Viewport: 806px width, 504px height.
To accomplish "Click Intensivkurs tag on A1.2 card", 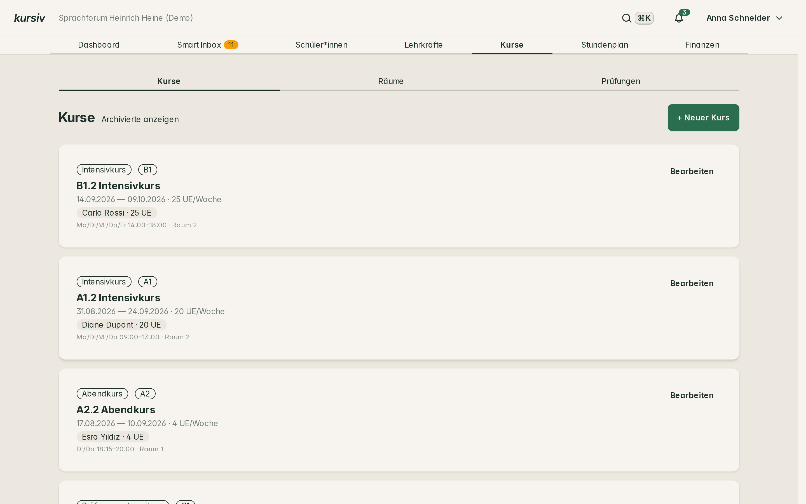I will pos(104,282).
